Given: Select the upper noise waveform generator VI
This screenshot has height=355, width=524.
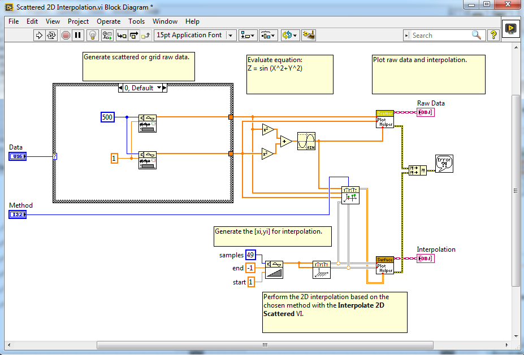Looking at the screenshot, I should [x=148, y=124].
